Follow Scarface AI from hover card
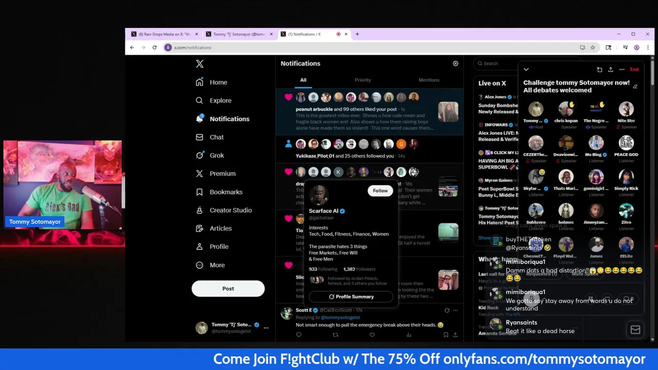Screen dimensions: 658x370 pos(380,191)
